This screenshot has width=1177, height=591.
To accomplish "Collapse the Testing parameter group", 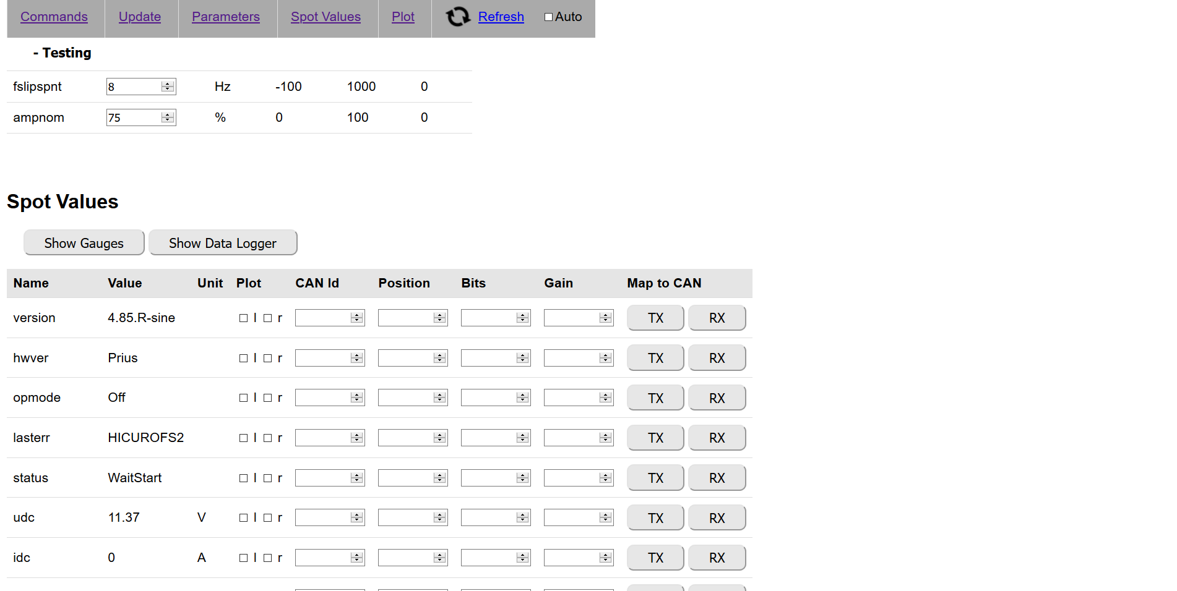I will (62, 53).
